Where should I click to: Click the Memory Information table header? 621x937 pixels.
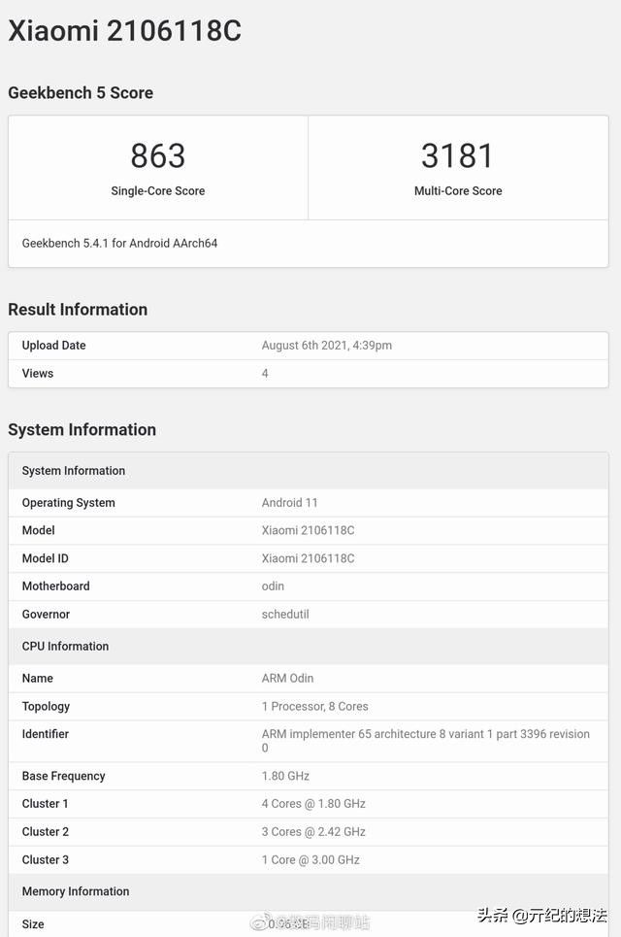pos(309,891)
